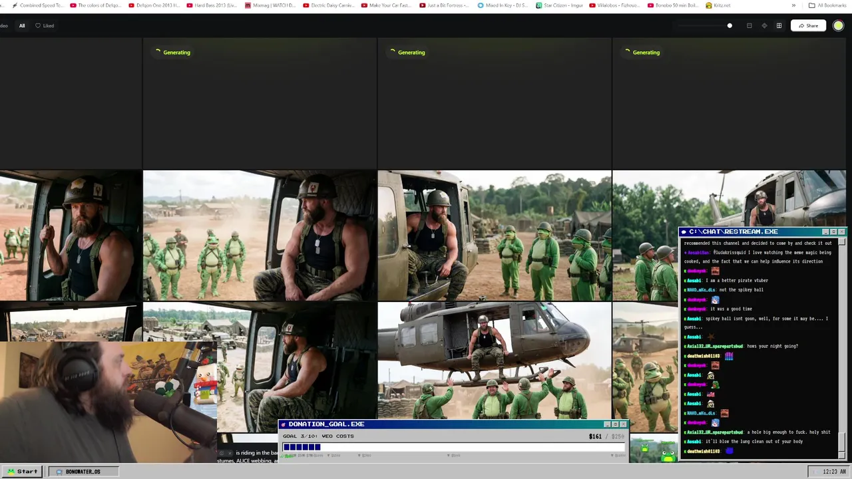Click the streamer webcam overlay
852x479 pixels.
click(108, 402)
